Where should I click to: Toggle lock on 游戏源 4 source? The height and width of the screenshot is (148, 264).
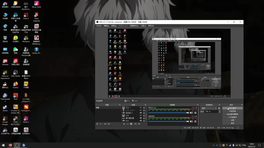click(x=144, y=113)
